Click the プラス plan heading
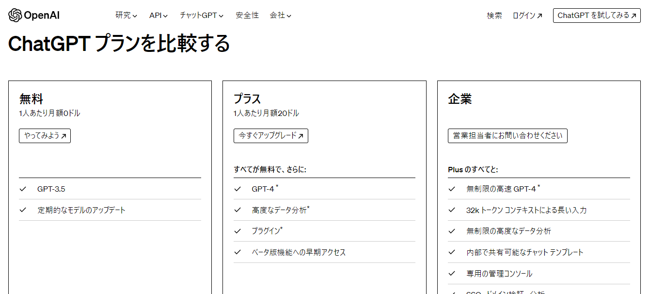 (247, 99)
